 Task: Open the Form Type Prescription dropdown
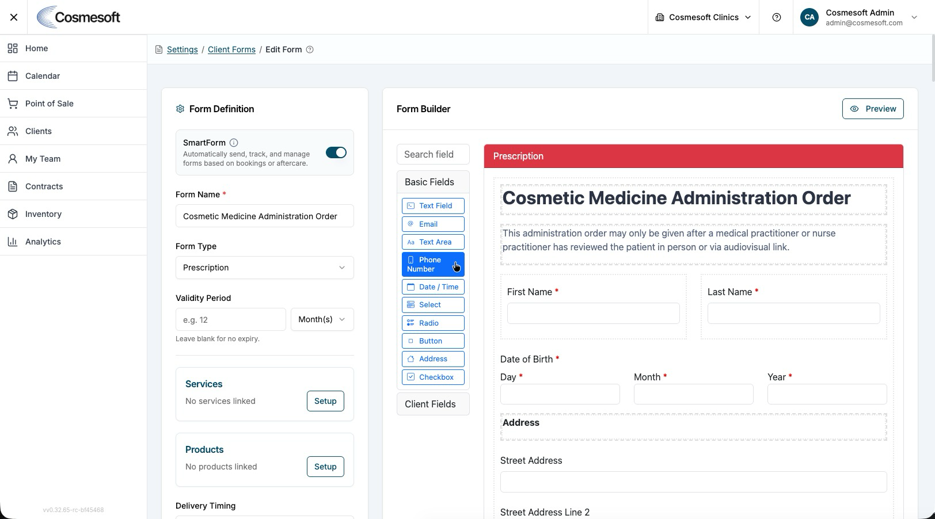point(265,268)
